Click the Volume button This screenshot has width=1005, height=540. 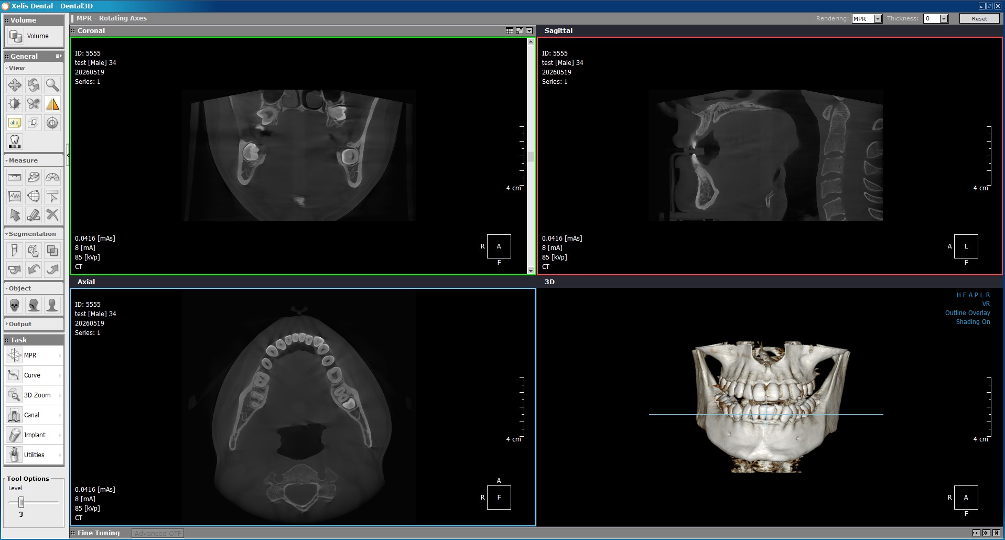pyautogui.click(x=34, y=36)
